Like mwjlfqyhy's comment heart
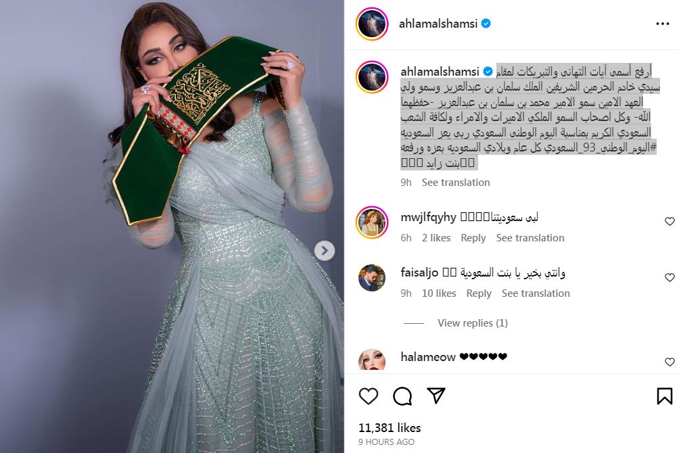 tap(670, 221)
